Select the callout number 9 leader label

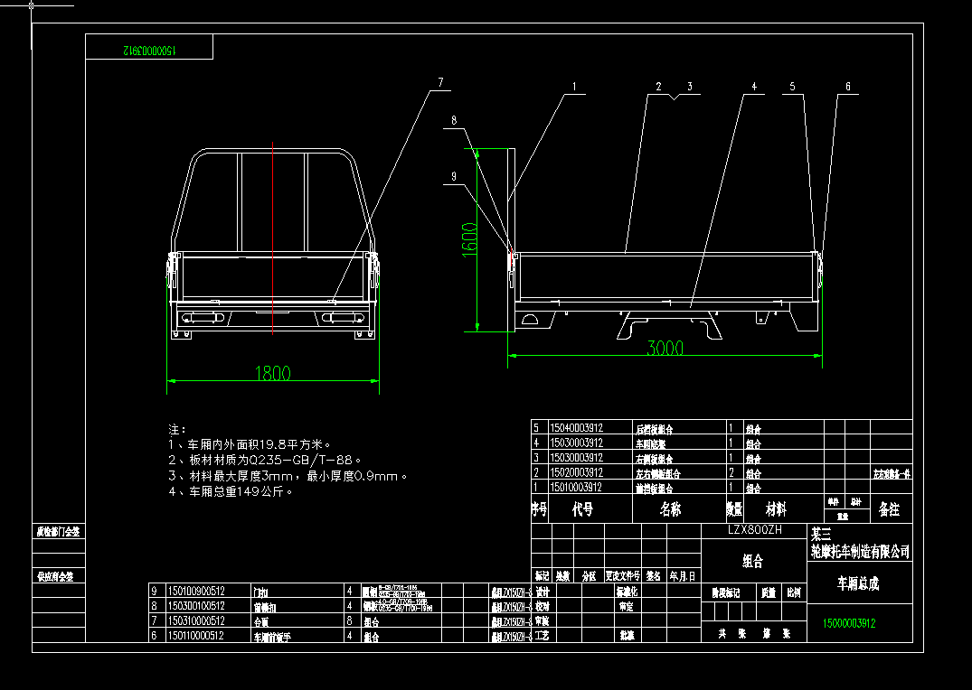(x=454, y=176)
